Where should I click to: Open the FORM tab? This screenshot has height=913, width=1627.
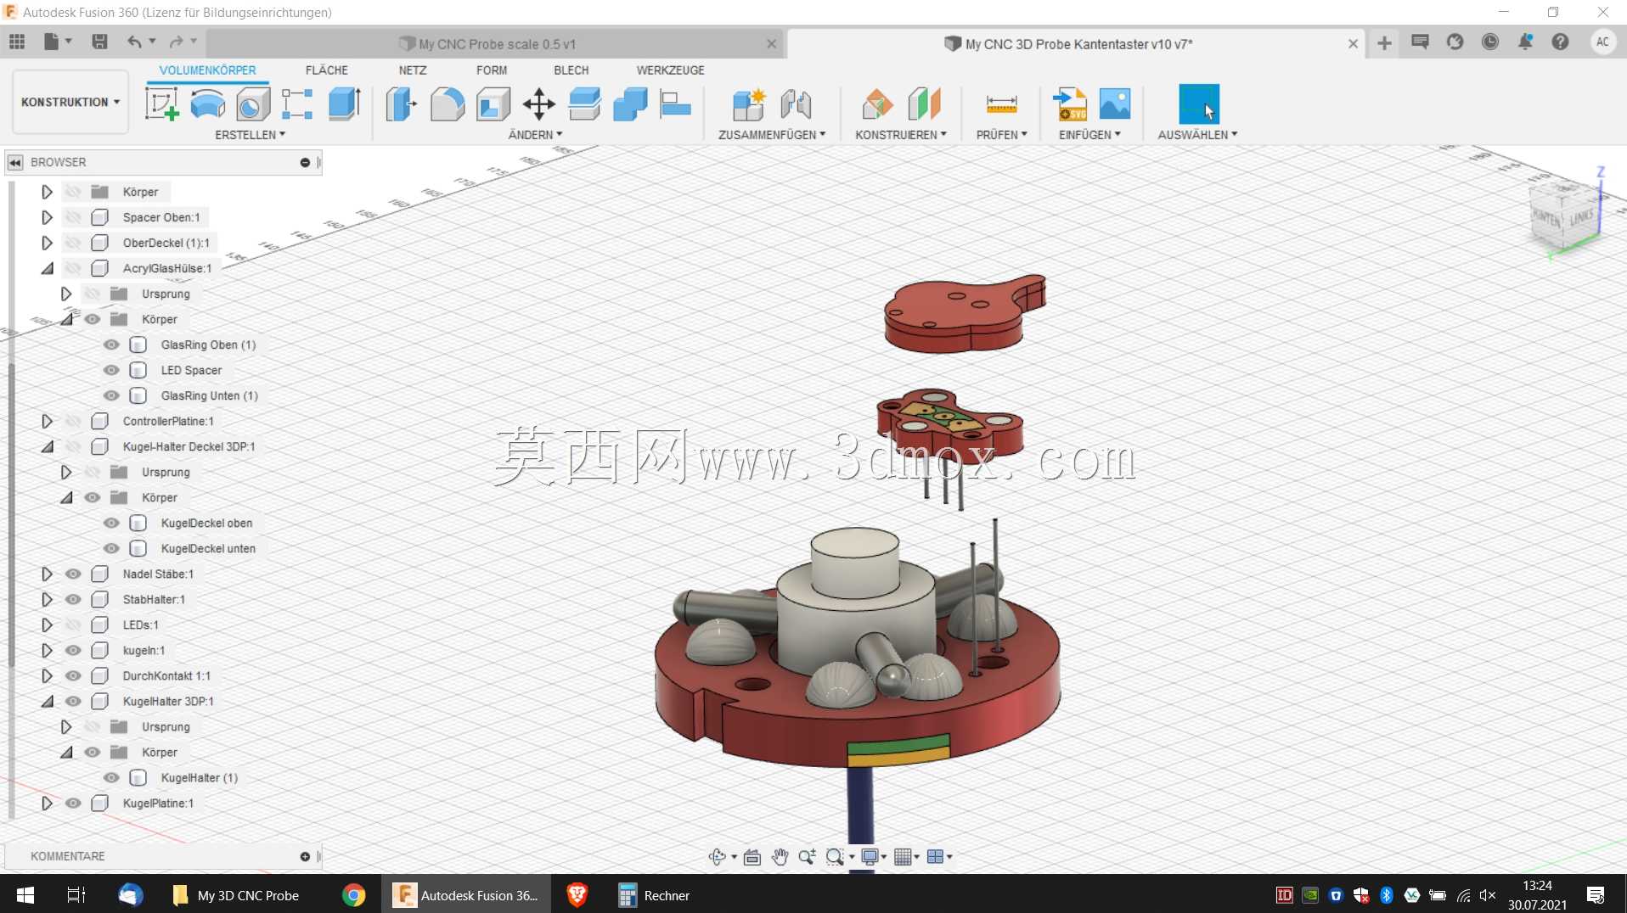point(492,70)
